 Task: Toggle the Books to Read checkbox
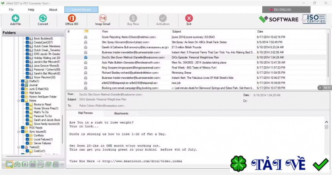click(27, 105)
